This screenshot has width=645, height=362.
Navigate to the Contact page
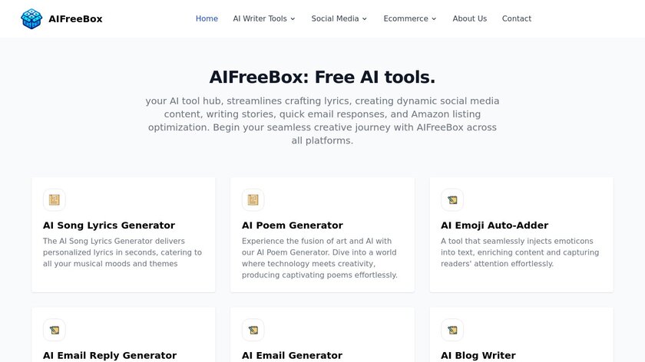click(516, 18)
